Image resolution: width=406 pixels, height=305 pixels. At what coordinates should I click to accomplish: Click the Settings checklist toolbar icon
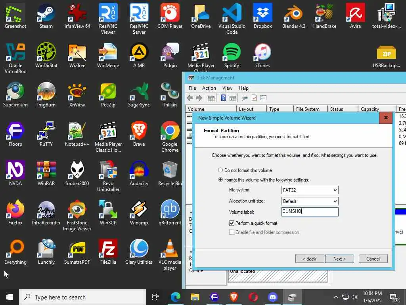tap(263, 98)
